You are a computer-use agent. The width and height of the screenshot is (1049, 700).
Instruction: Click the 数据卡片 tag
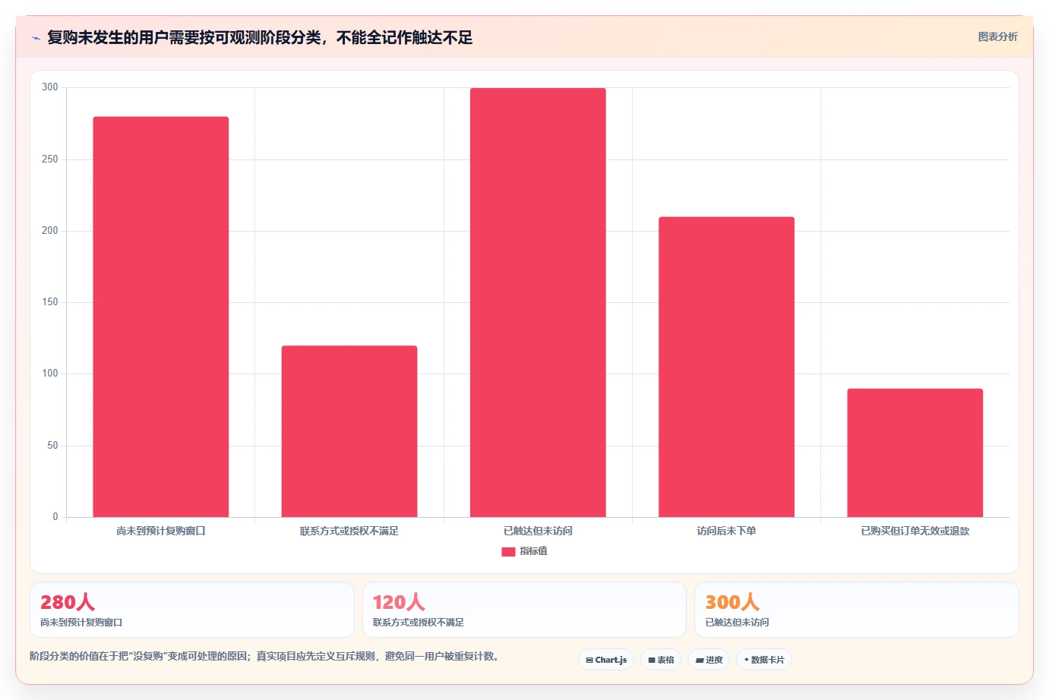point(764,660)
